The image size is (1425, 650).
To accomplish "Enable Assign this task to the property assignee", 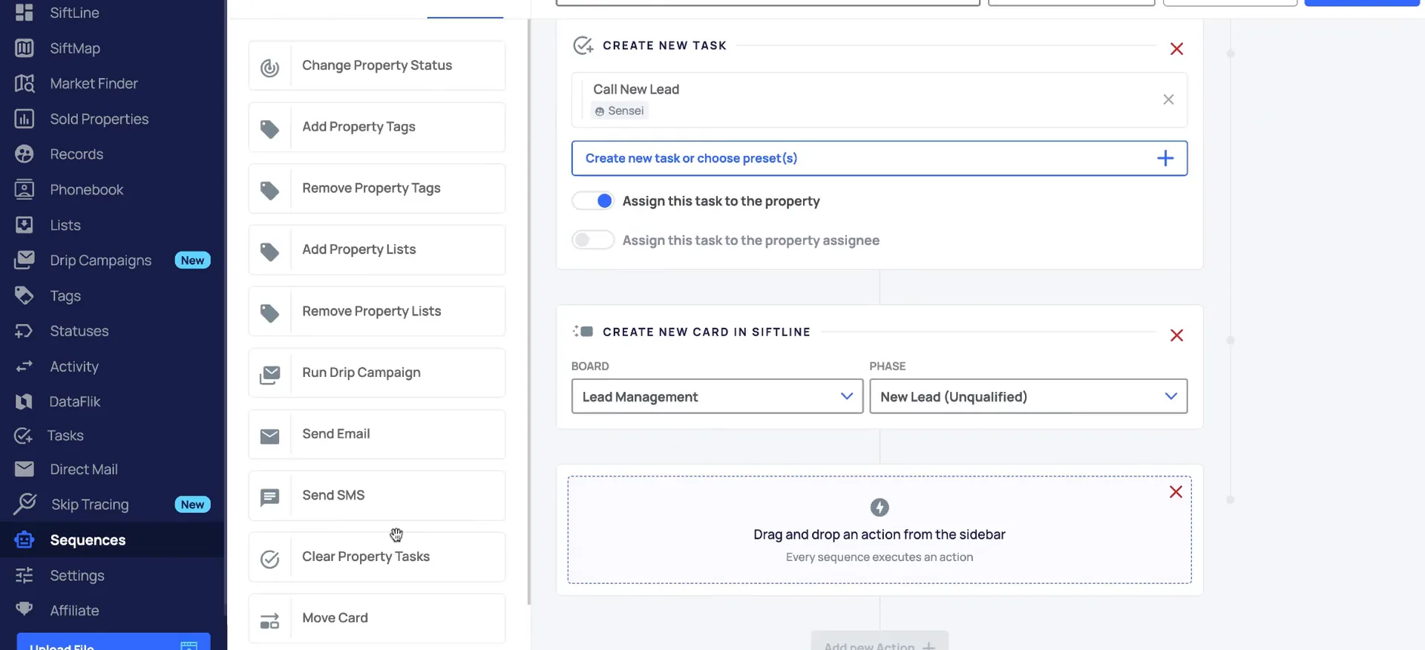I will pos(593,240).
